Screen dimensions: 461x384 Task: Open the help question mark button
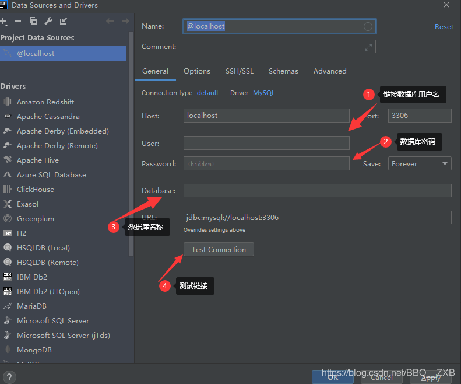[9, 377]
